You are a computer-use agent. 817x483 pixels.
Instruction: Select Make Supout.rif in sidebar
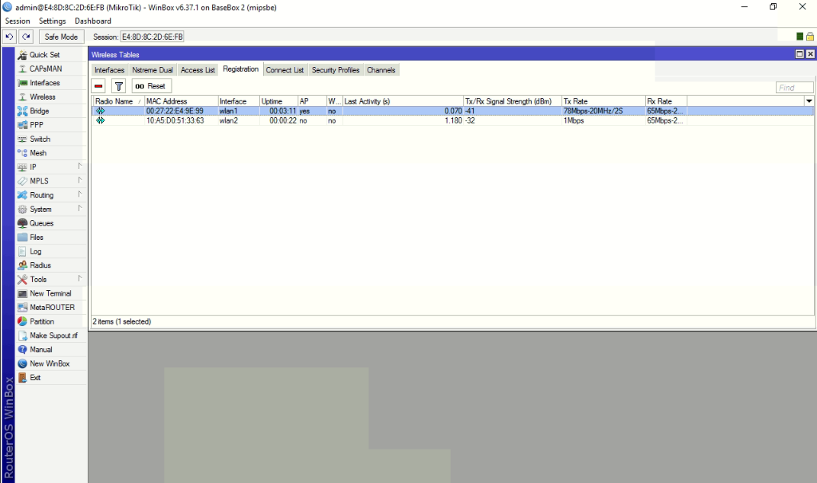tap(51, 336)
